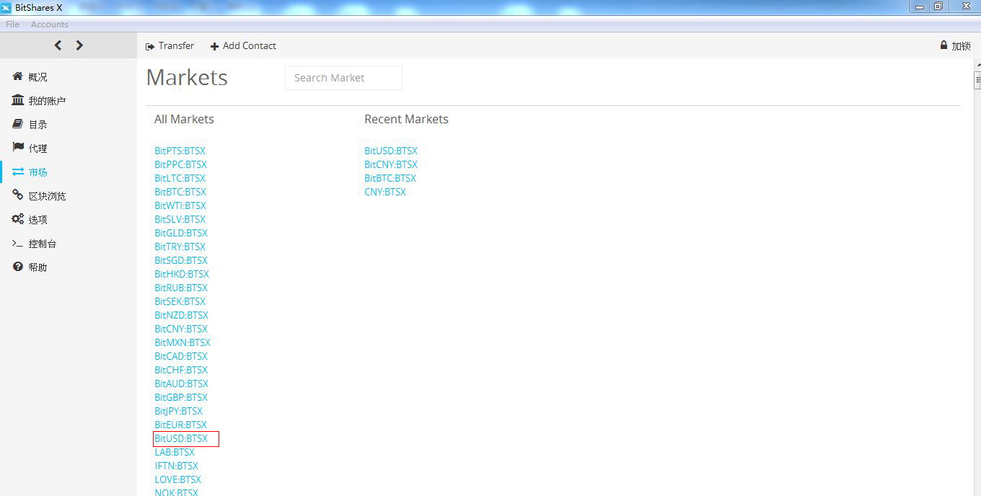Click the Add Contact button
Viewport: 981px width, 496px height.
click(x=243, y=45)
